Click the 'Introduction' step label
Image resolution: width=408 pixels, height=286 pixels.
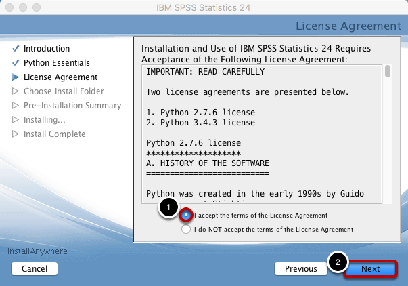[47, 49]
